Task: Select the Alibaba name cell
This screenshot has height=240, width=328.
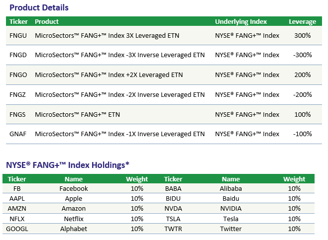Action: tap(231, 189)
